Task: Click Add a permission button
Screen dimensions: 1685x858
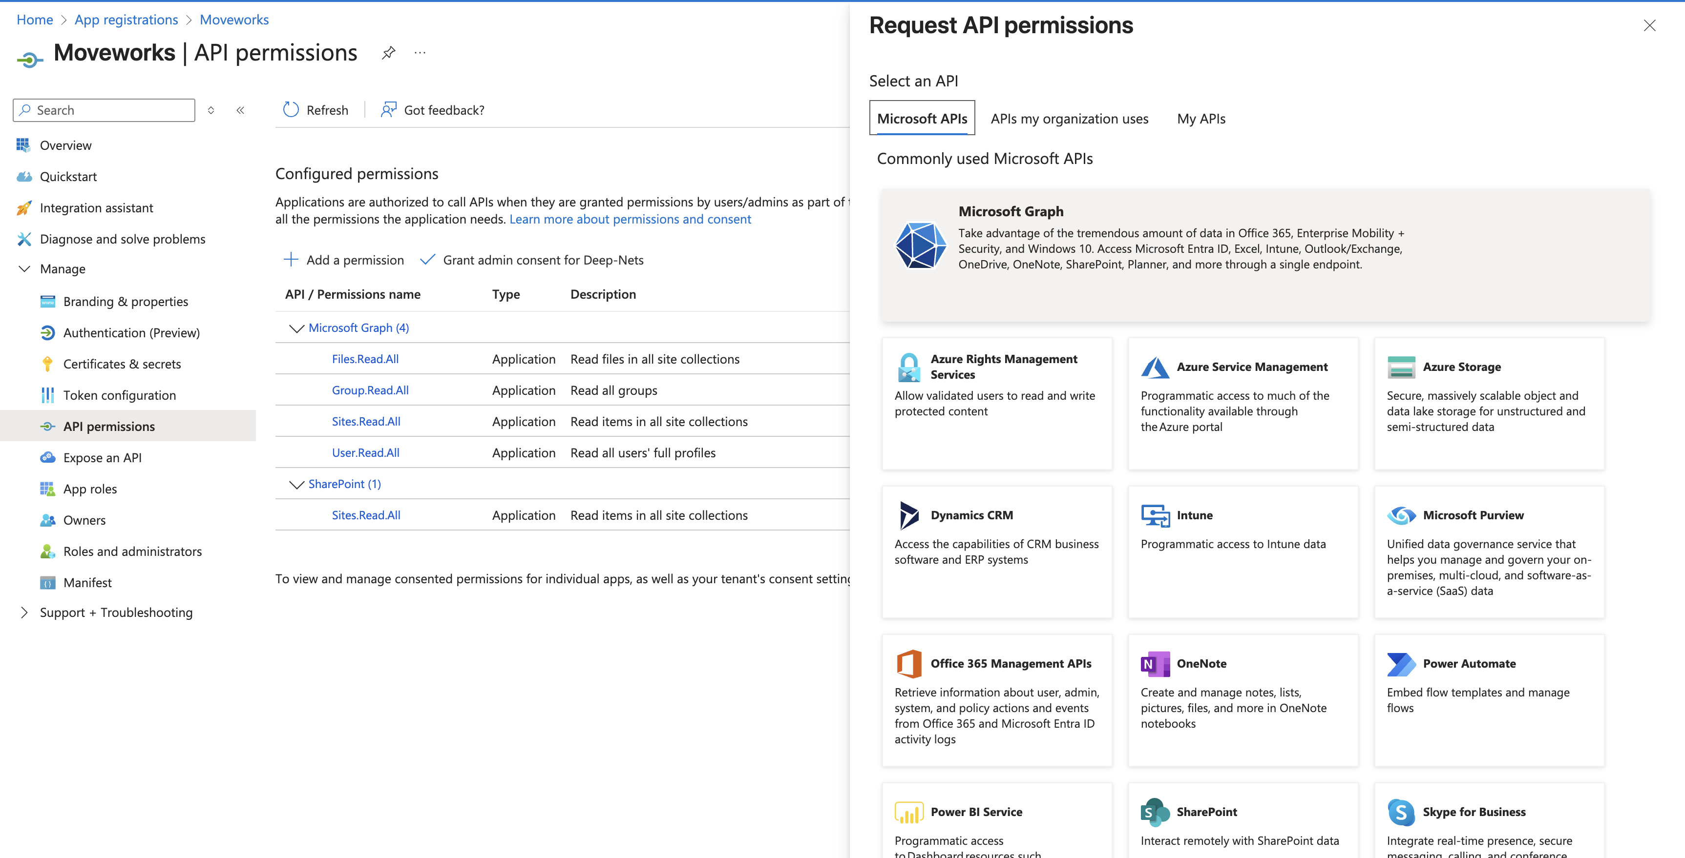Action: pyautogui.click(x=344, y=260)
